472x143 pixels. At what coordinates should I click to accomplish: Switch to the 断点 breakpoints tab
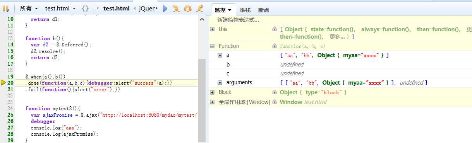(x=264, y=10)
